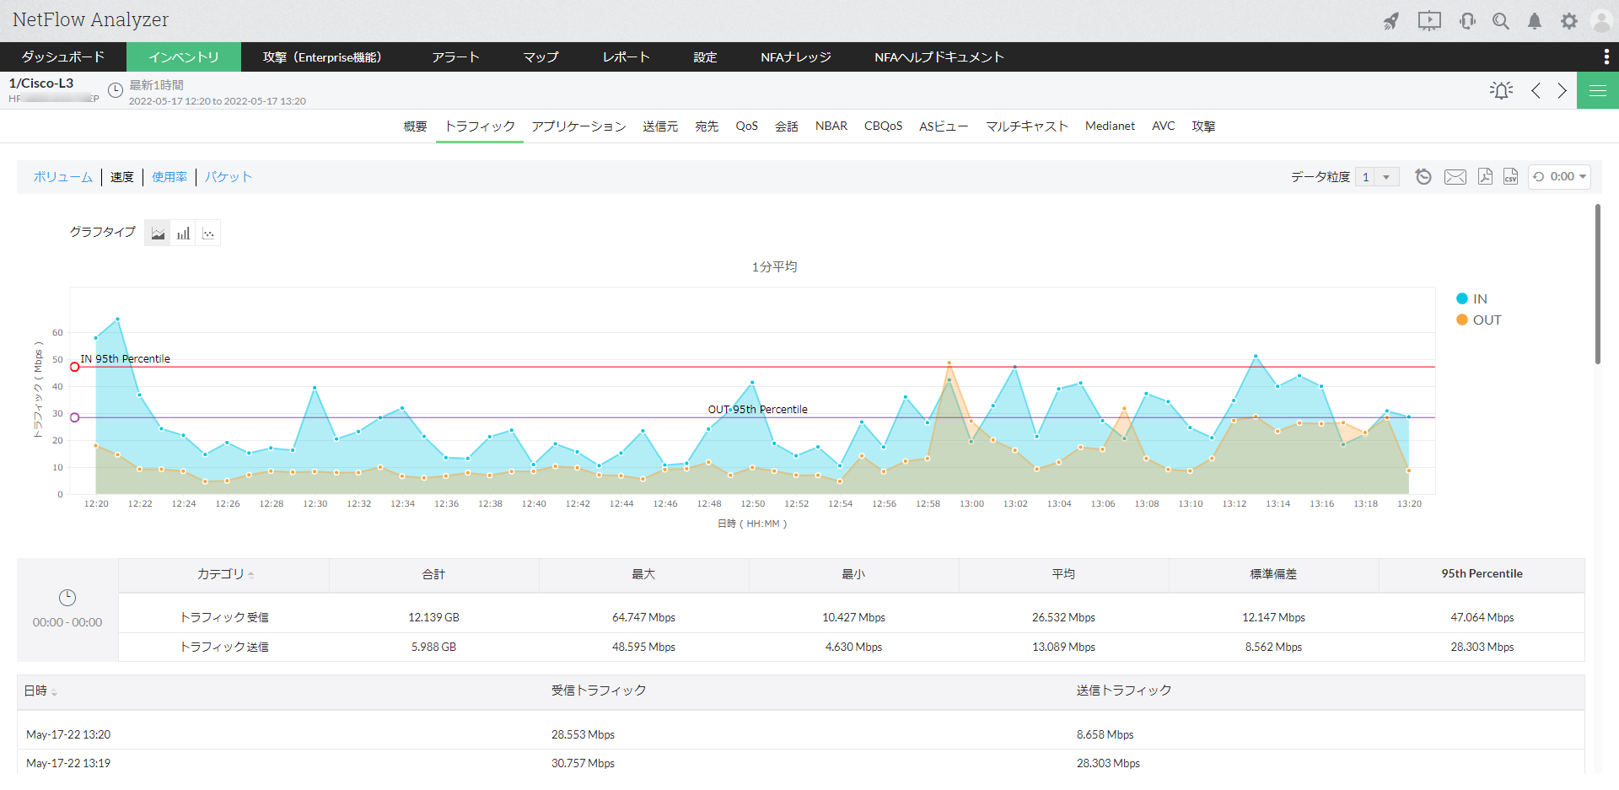
Task: Toggle the orange OUT legend swatch
Action: [x=1462, y=320]
